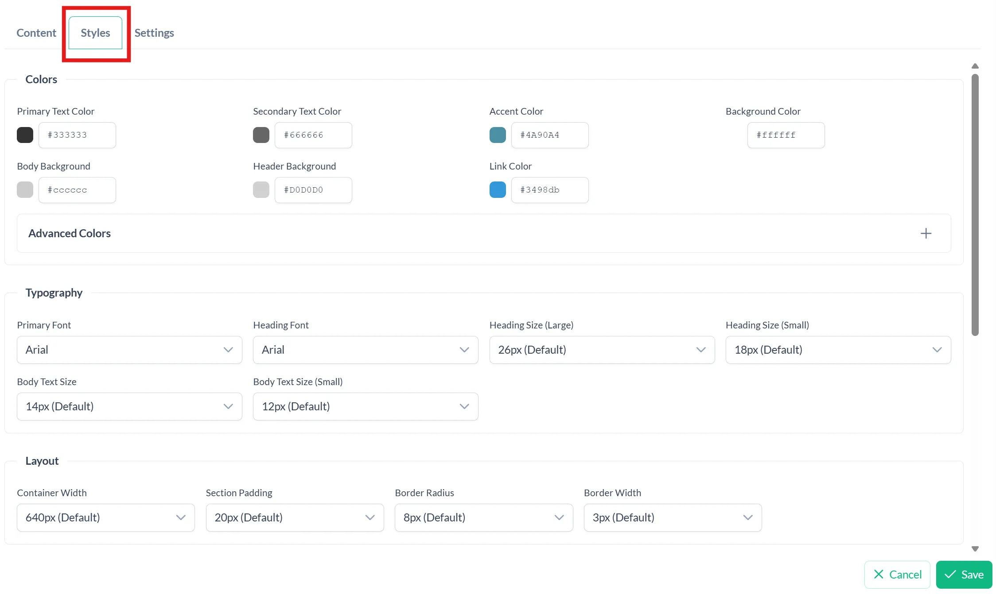Click the Header Background color swatch
Image resolution: width=996 pixels, height=594 pixels.
click(x=261, y=190)
